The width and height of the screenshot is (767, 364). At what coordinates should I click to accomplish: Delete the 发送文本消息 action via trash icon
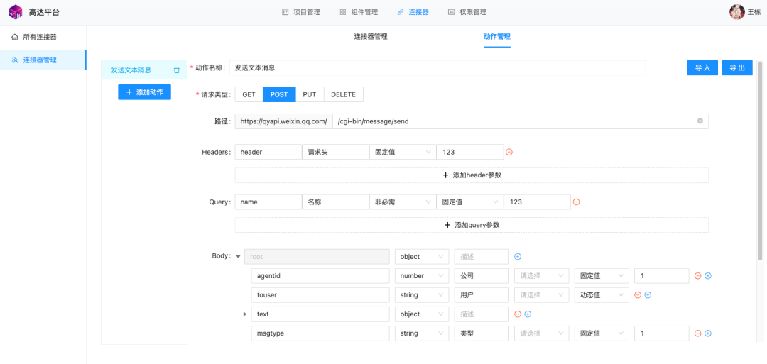(x=177, y=70)
